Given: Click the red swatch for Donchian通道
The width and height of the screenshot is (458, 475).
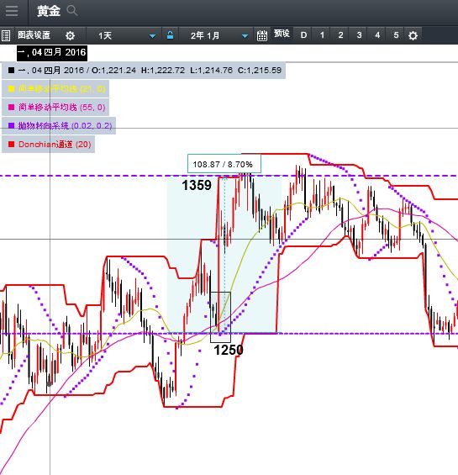Looking at the screenshot, I should pos(11,145).
